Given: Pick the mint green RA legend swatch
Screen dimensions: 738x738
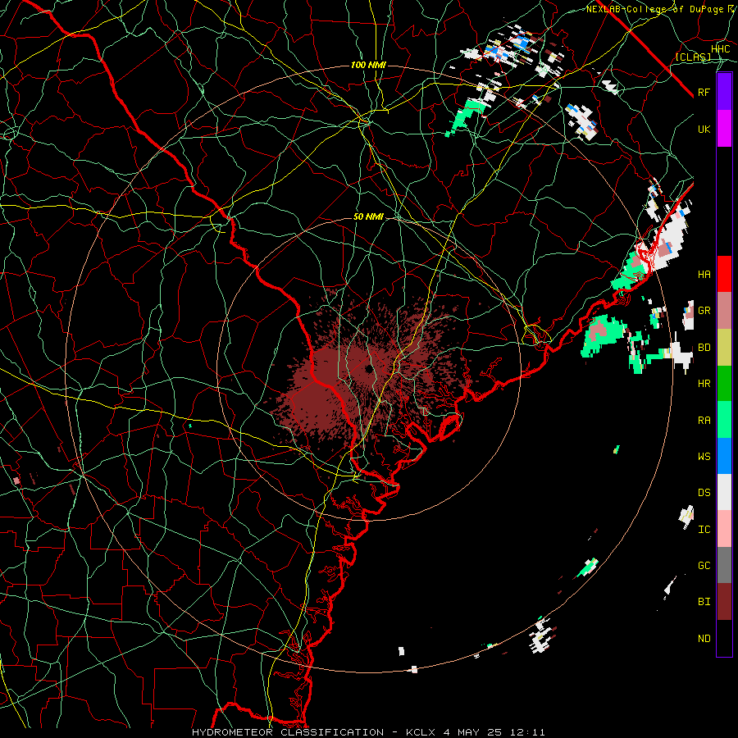Looking at the screenshot, I should coord(724,420).
